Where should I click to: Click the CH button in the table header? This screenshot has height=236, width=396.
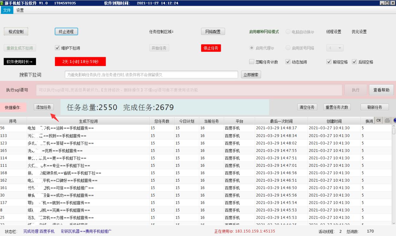tap(378, 121)
